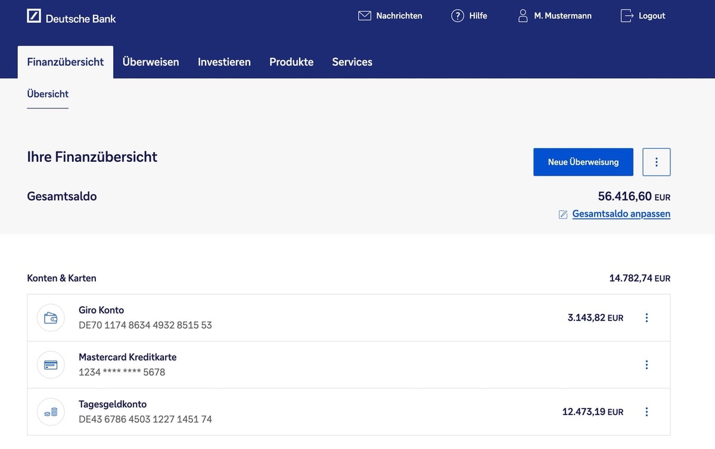Click the M. Mustermann profile icon
This screenshot has width=715, height=449.
coord(523,16)
